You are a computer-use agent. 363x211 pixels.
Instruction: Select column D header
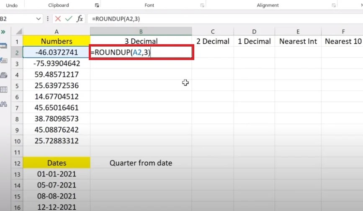254,31
